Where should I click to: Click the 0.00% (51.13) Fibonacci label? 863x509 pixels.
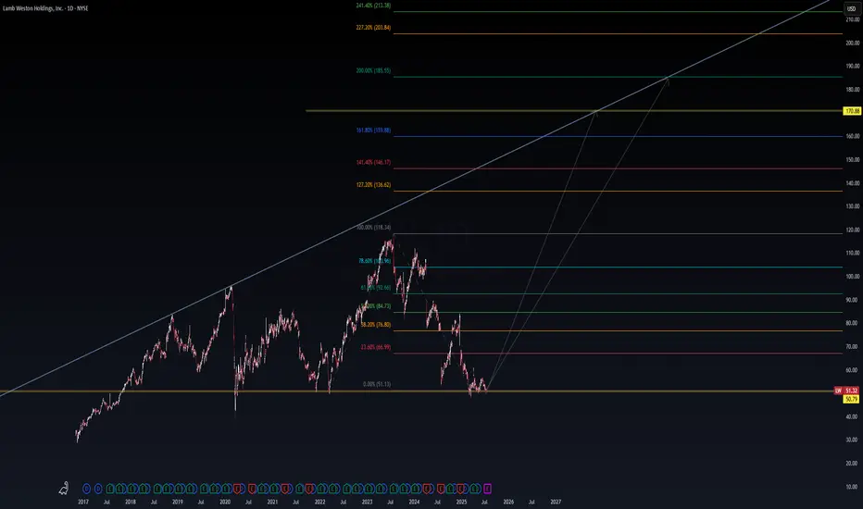(x=377, y=384)
